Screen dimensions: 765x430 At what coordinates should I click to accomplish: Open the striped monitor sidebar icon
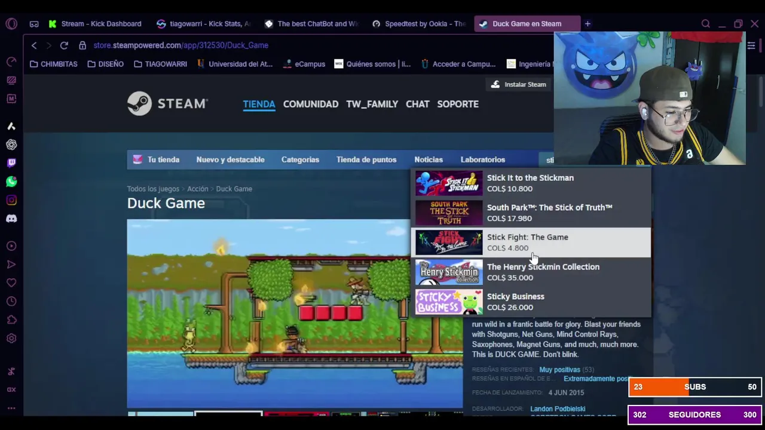click(11, 80)
